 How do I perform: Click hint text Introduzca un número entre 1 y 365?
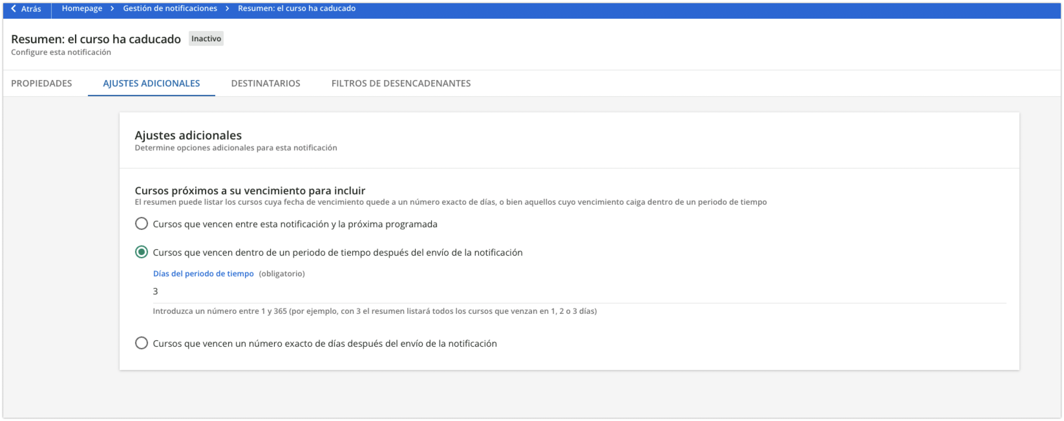point(375,311)
